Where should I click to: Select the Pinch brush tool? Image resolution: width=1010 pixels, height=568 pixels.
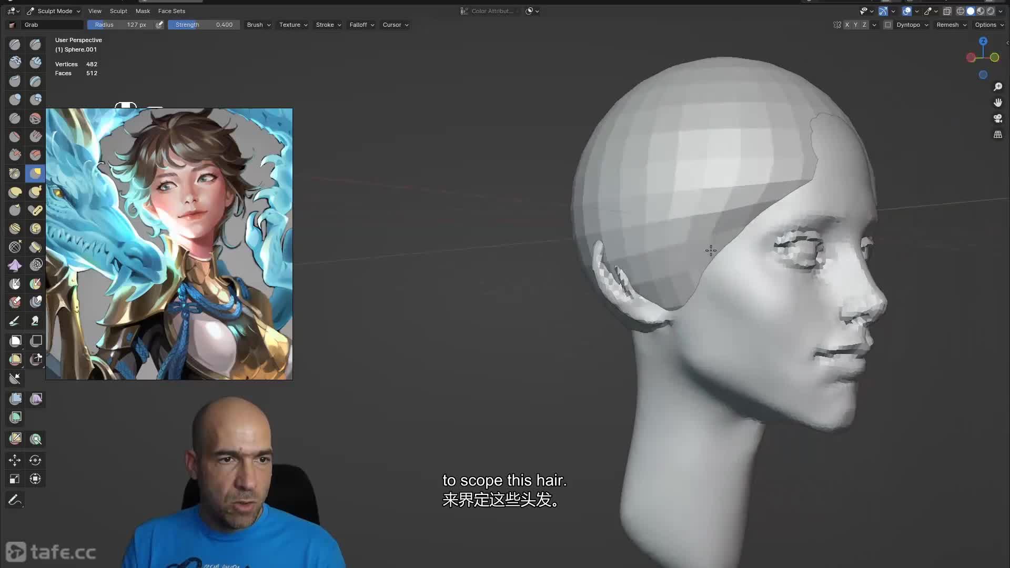coord(15,174)
